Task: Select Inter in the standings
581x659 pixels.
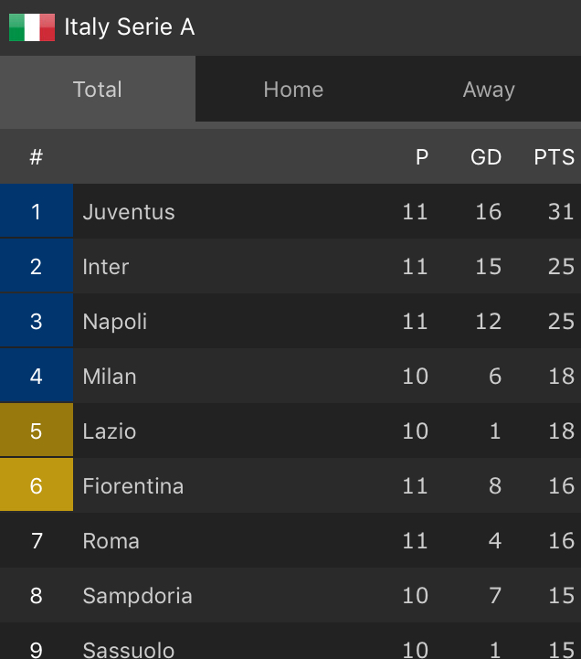Action: click(x=106, y=267)
